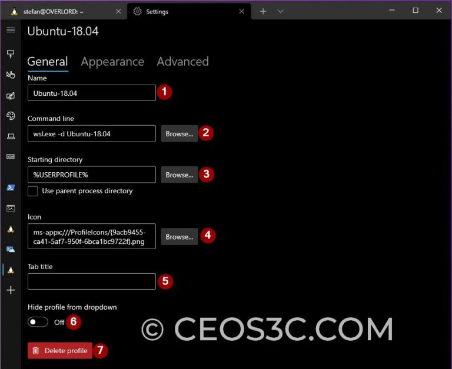Open Startup settings from the sidebar
Image resolution: width=452 pixels, height=369 pixels.
[x=11, y=54]
